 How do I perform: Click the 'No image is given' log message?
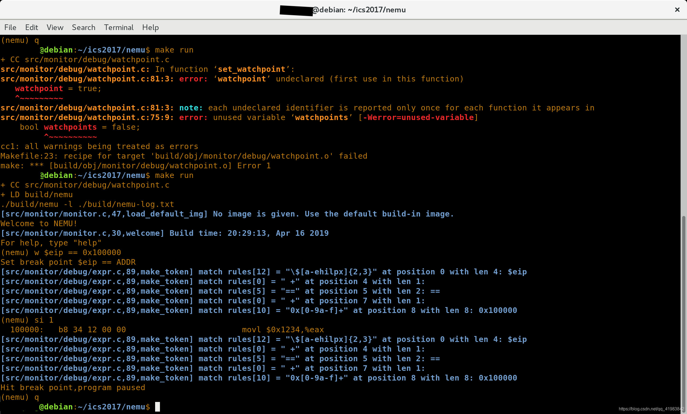[334, 214]
